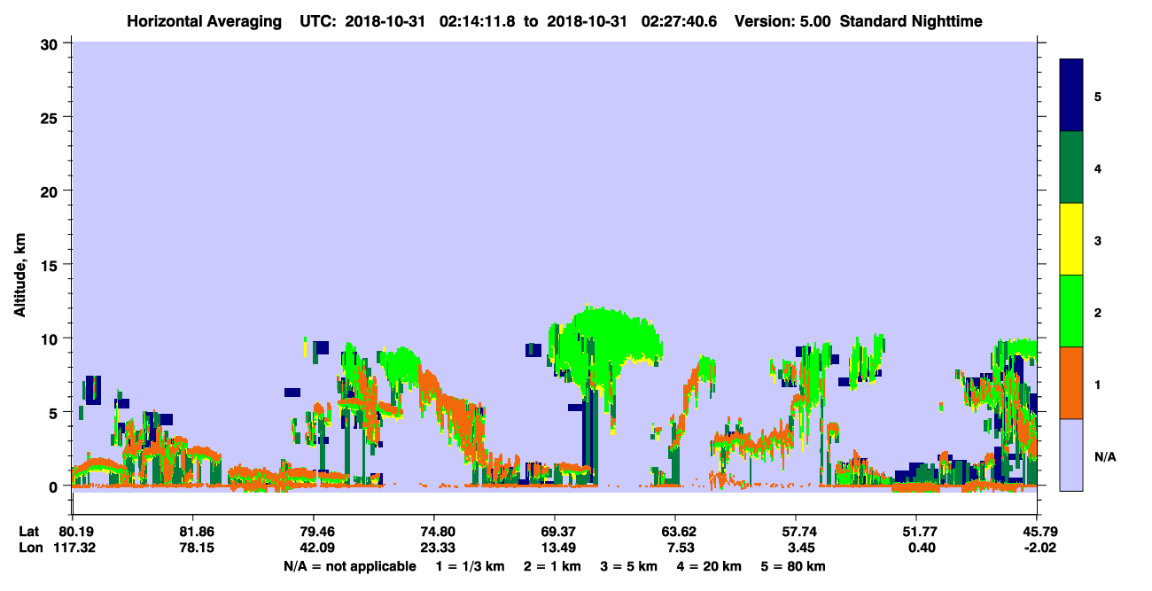Click the bright green colorbar segment labeled 2
This screenshot has width=1152, height=591.
pos(1071,311)
